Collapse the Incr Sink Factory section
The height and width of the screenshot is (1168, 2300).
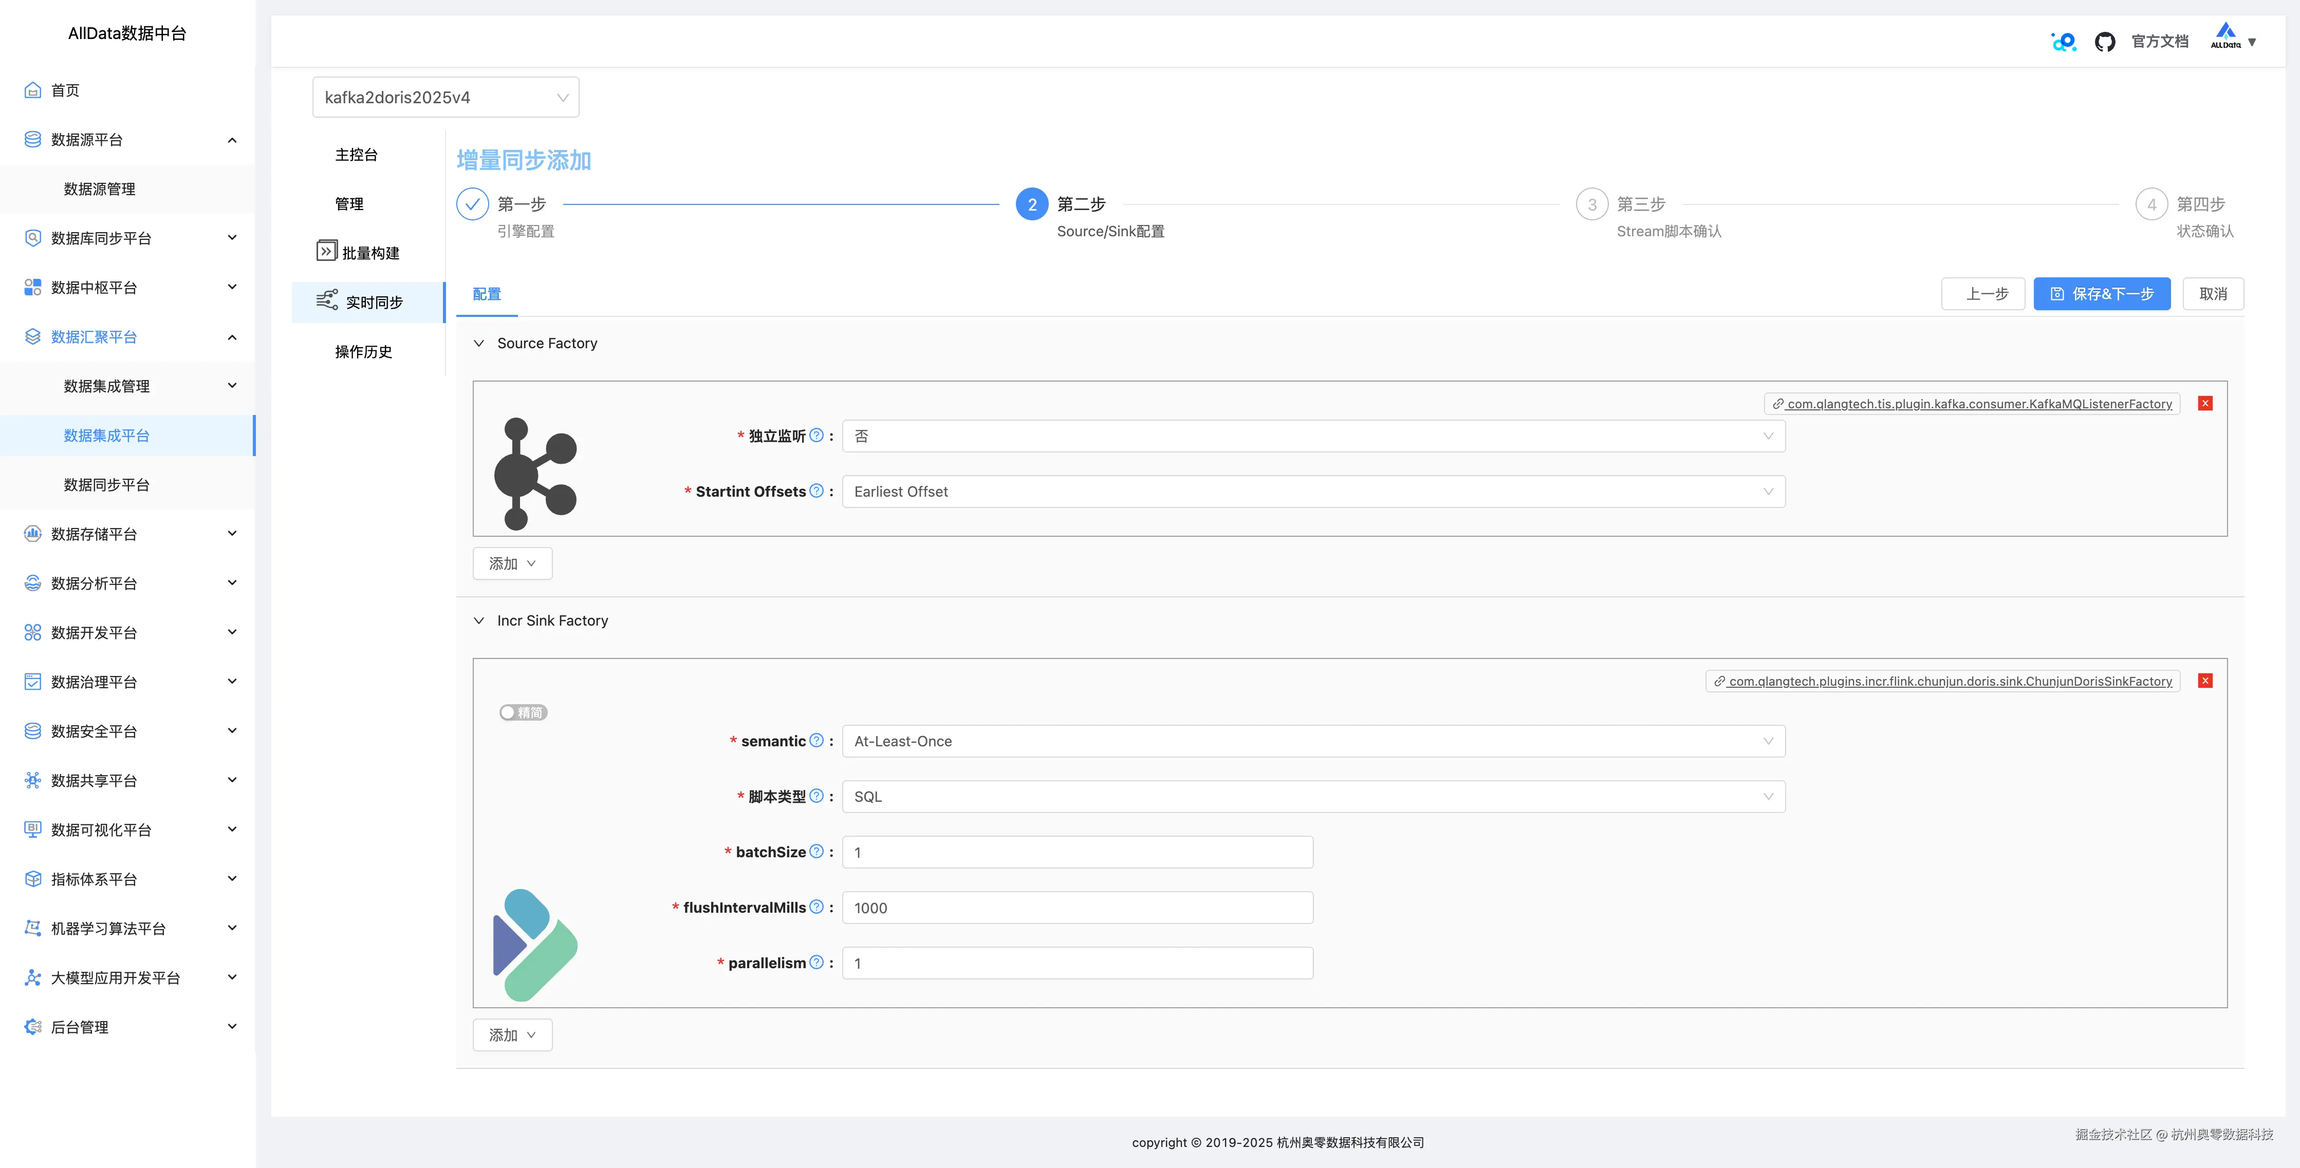tap(479, 620)
